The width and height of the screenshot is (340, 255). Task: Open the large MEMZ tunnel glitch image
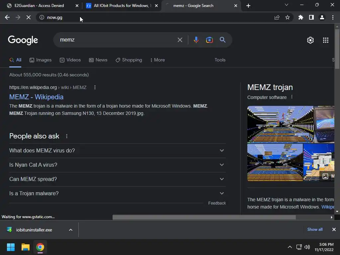point(280,124)
